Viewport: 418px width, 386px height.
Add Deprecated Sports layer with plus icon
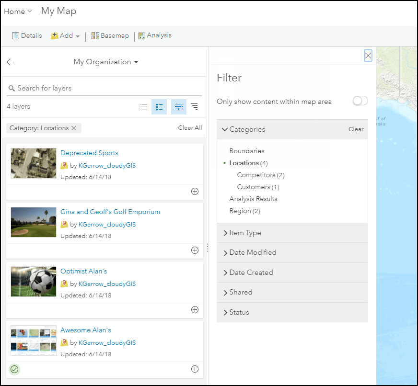pos(195,191)
